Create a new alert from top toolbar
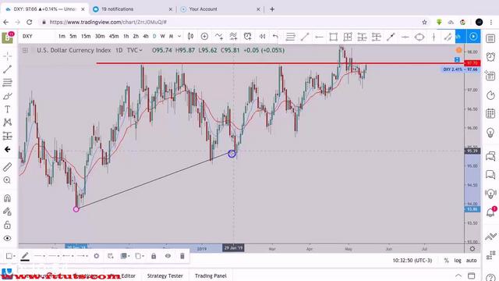 (x=248, y=37)
